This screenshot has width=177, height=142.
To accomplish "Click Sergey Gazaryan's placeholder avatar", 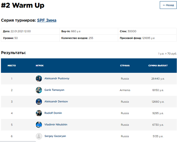I will coord(39,136).
